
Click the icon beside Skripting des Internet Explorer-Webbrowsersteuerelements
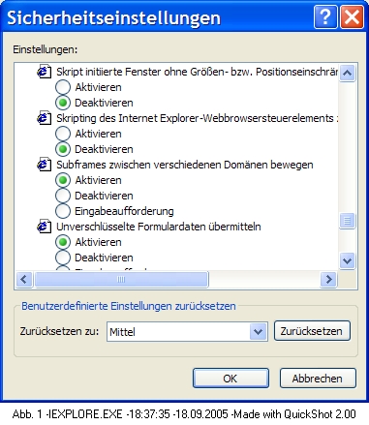pos(44,118)
